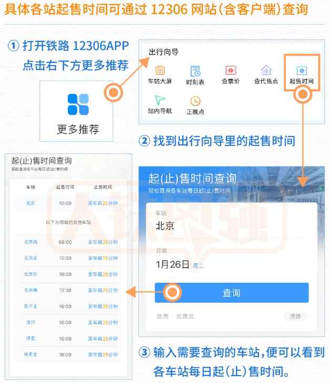This screenshot has height=383, width=330.
Task: Click the 昌平北 station name
Action: coord(30,306)
